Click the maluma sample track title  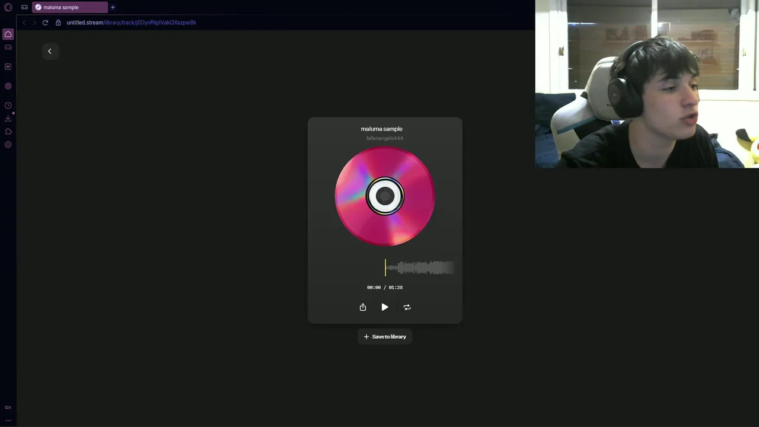382,129
